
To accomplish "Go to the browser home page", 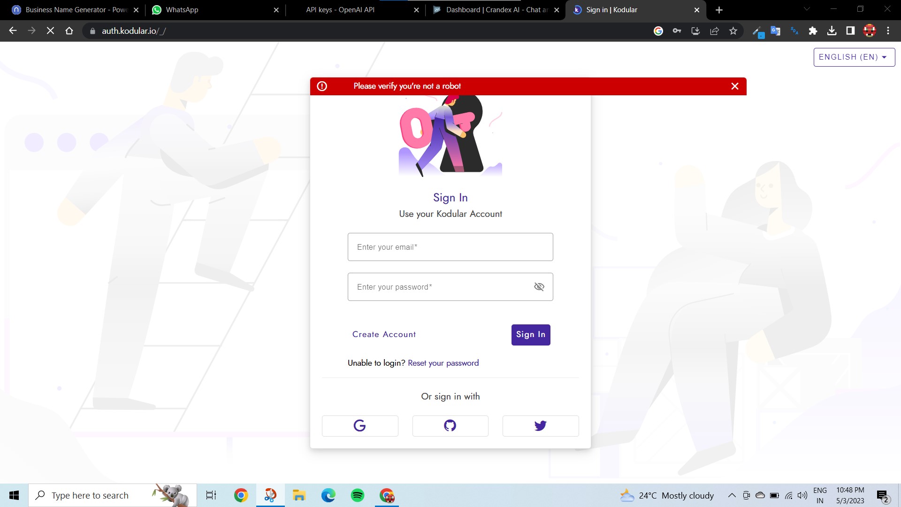I will coord(69,31).
